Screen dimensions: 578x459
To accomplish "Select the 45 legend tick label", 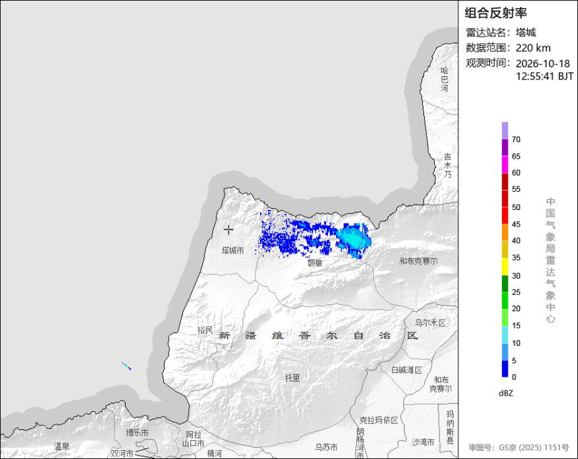I will point(516,224).
